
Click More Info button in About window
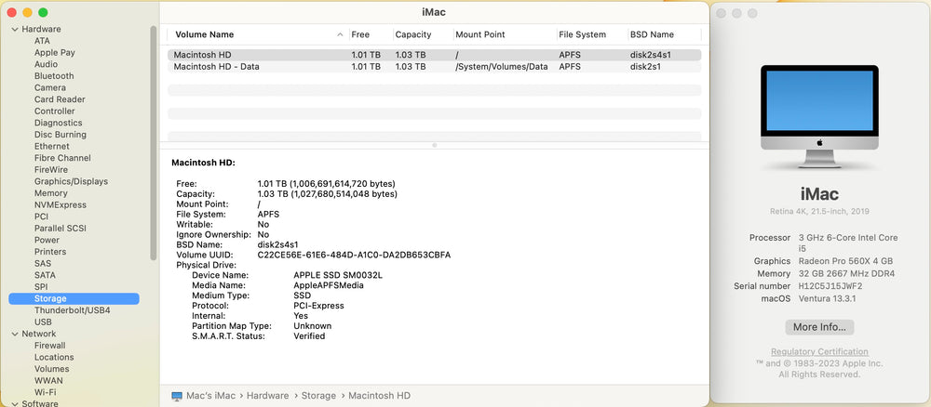tap(819, 327)
